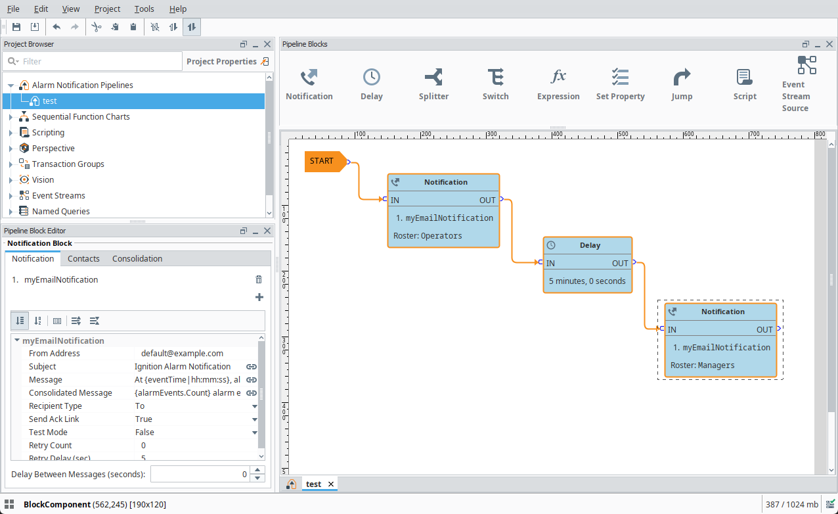Open the File menu

(13, 9)
